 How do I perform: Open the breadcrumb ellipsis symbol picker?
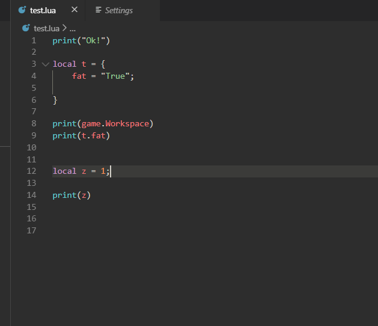click(x=73, y=29)
